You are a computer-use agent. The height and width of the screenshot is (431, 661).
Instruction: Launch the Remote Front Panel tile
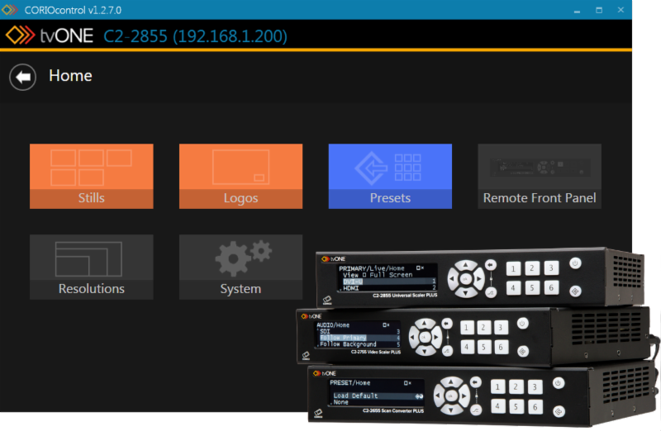[x=540, y=176]
